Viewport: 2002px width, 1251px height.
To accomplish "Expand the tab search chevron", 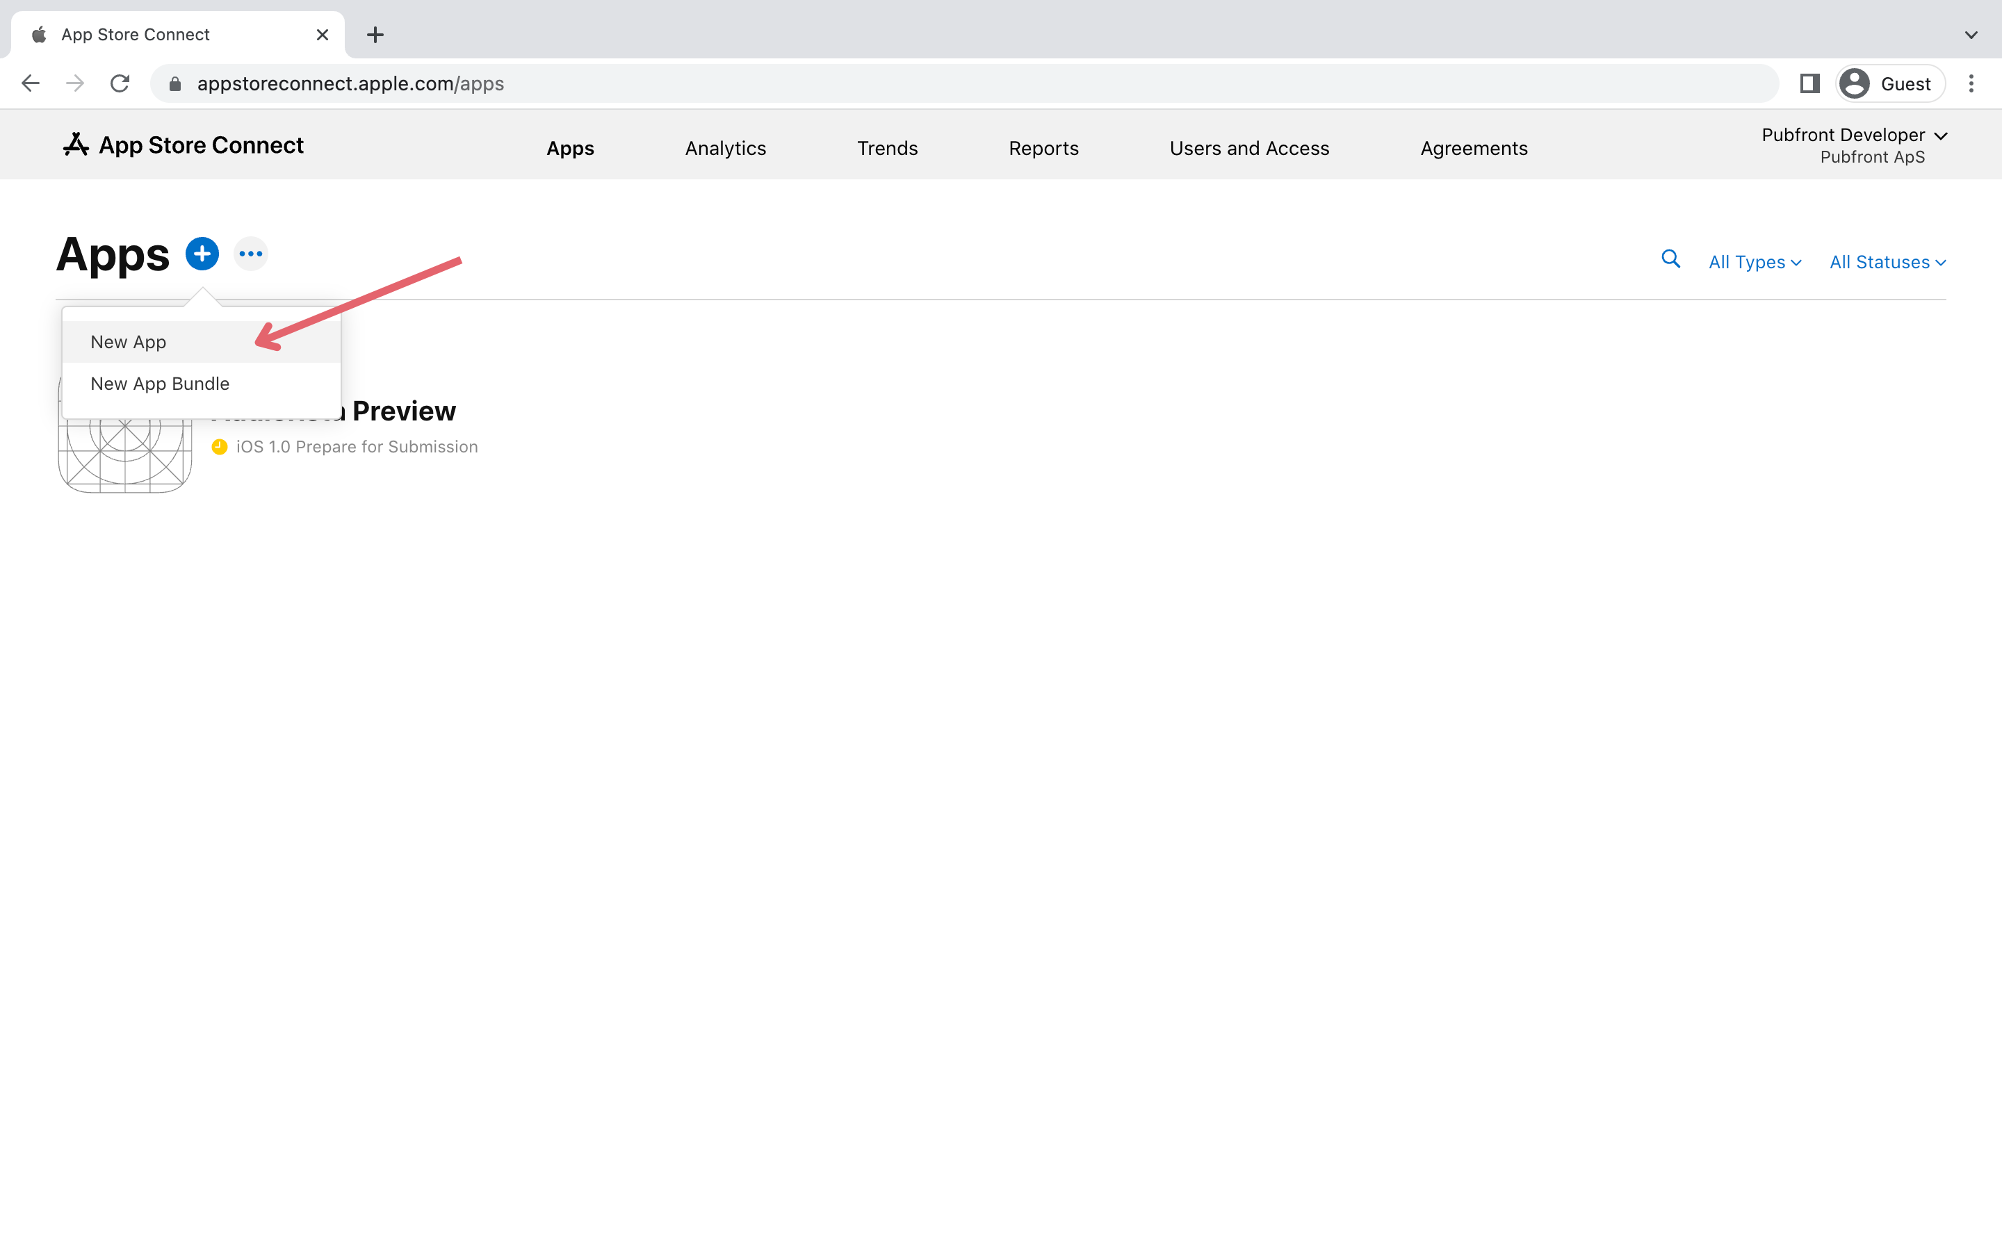I will click(1971, 35).
